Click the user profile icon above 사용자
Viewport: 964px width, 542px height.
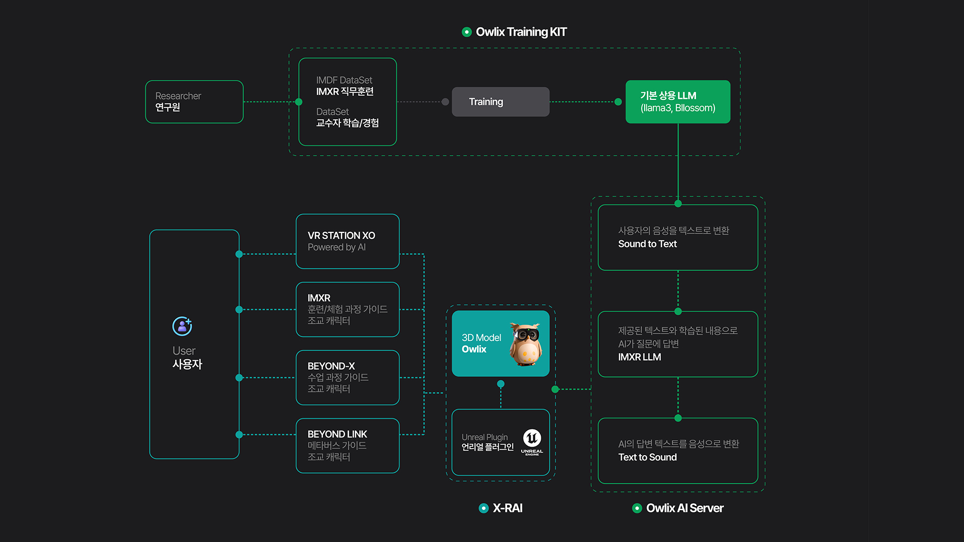coord(182,326)
